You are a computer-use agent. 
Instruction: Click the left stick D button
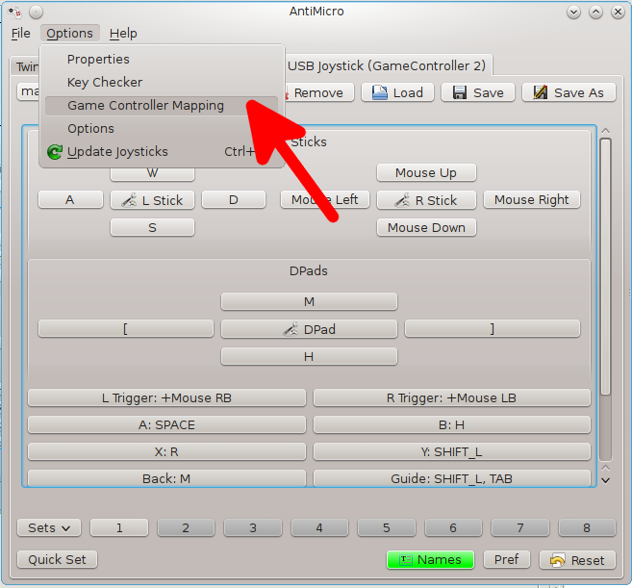pos(234,199)
